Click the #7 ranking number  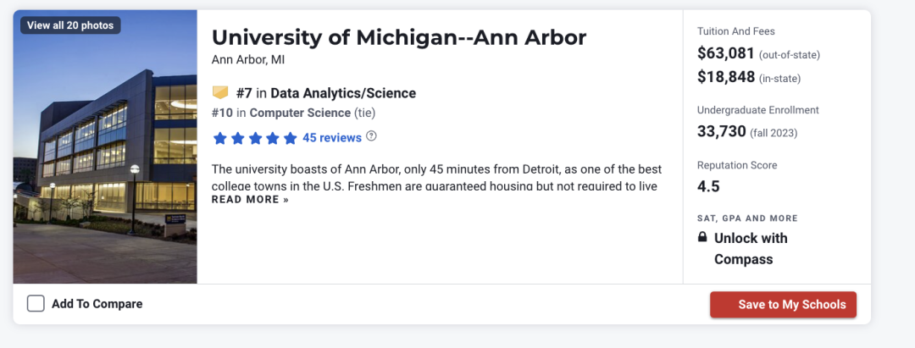point(245,93)
